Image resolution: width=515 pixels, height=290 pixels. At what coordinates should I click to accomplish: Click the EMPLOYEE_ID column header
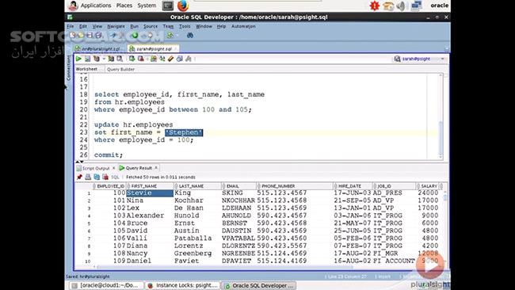click(109, 186)
